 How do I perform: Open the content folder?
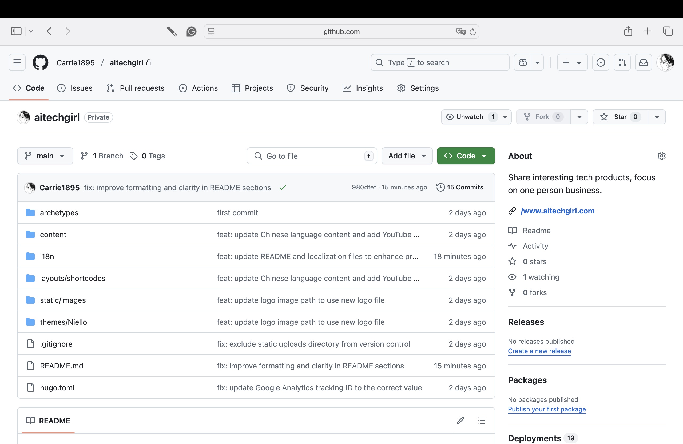click(53, 235)
